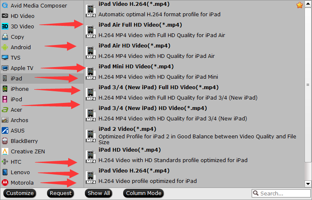The width and height of the screenshot is (312, 200).
Task: Click the Search input field
Action: tap(281, 193)
